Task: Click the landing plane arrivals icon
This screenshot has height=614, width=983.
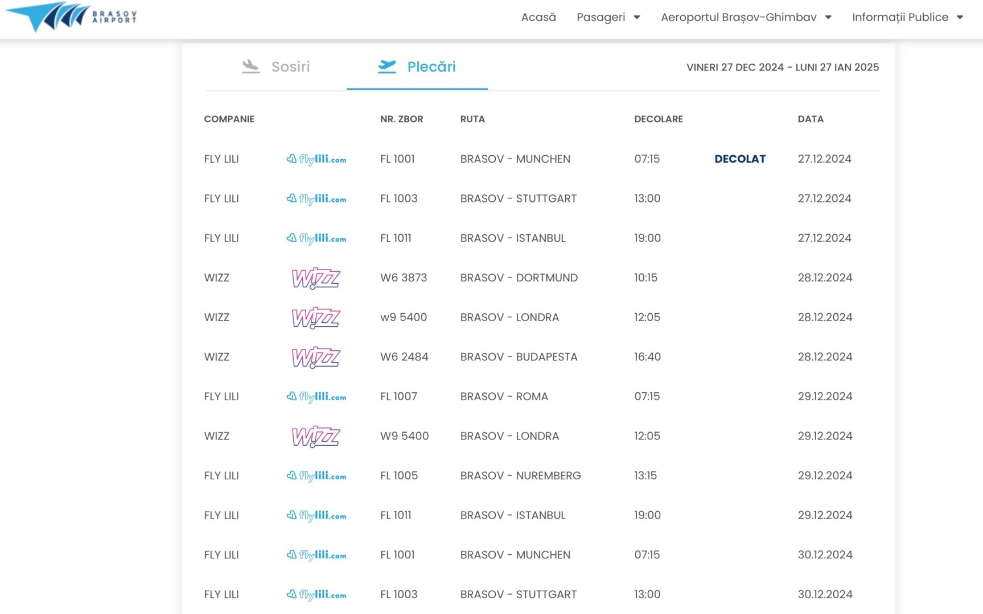Action: 250,67
